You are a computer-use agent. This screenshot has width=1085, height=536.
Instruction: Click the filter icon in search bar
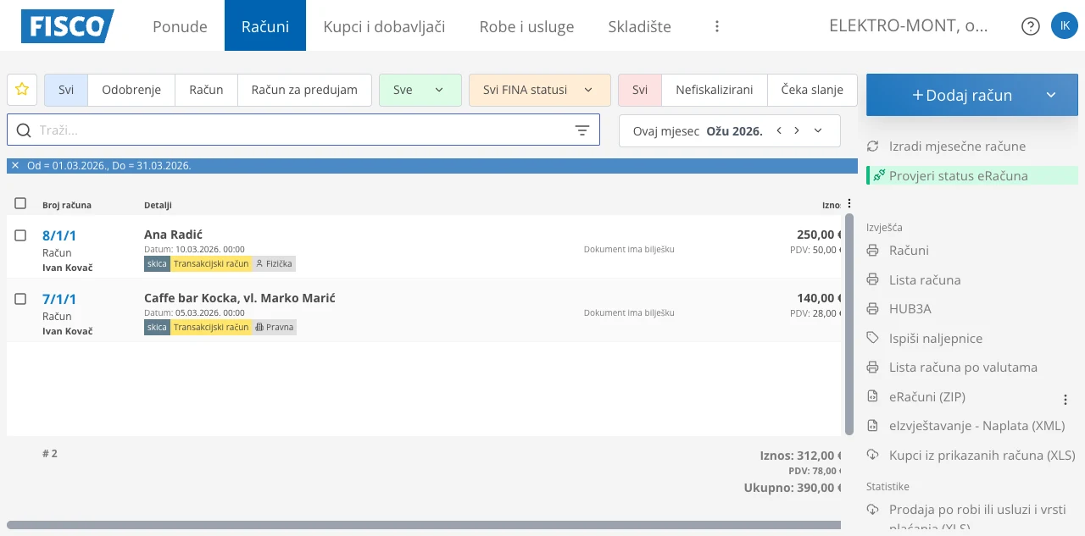click(x=582, y=130)
